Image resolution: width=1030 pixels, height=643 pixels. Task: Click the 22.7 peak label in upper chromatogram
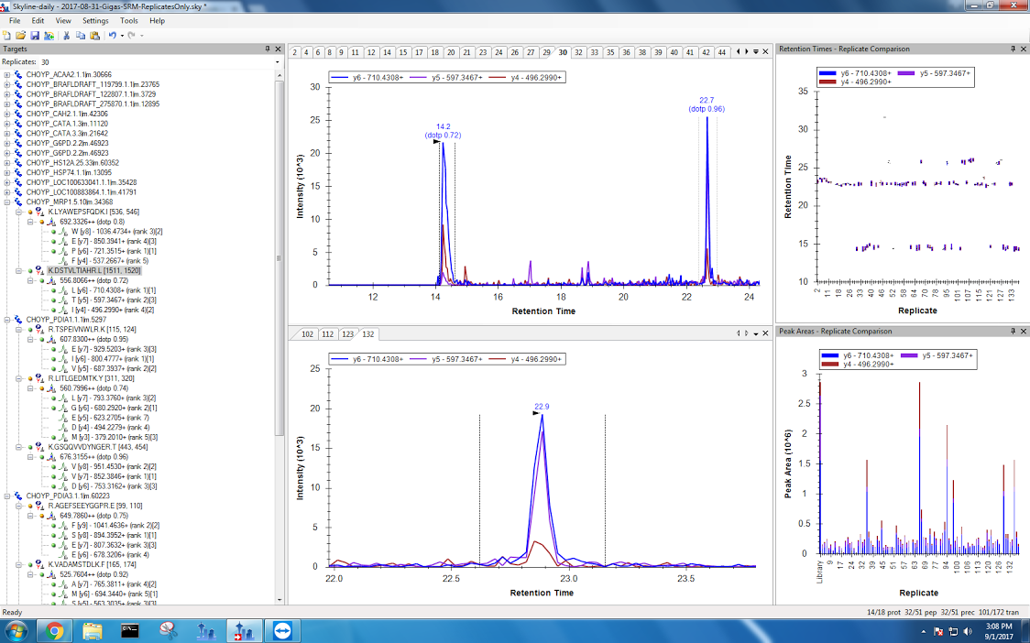pos(707,101)
